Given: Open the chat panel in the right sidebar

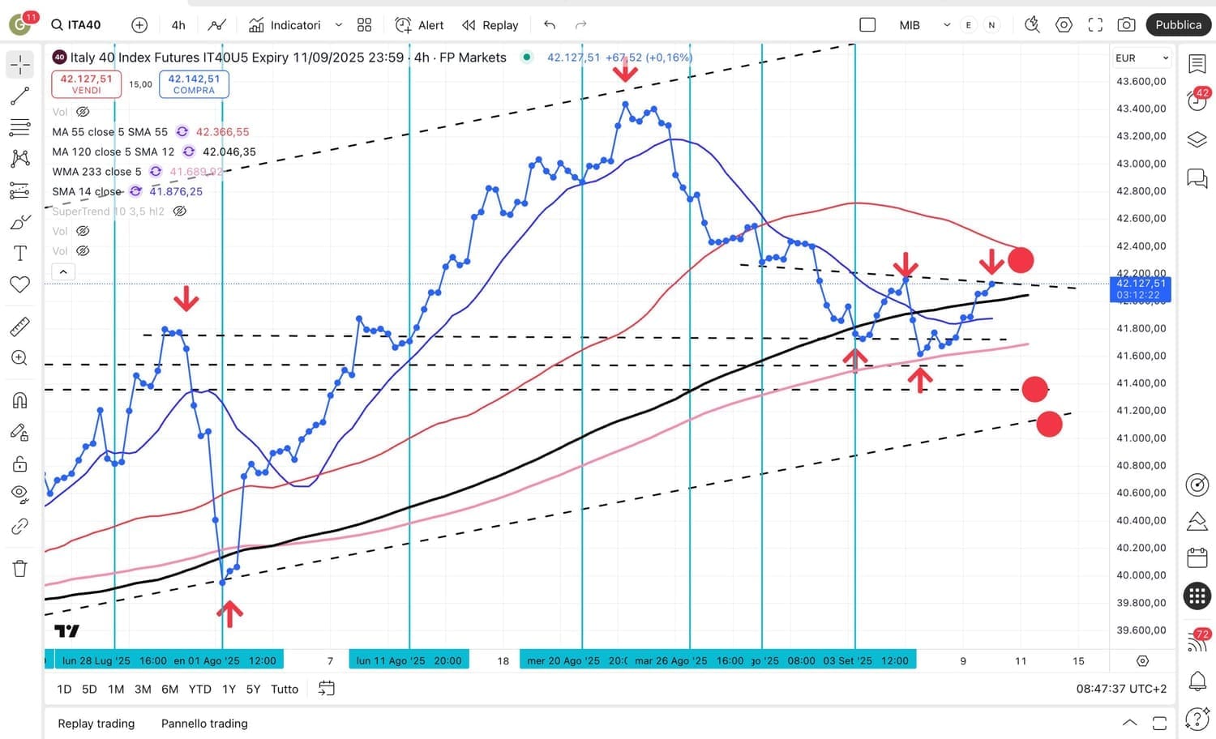Looking at the screenshot, I should pos(1197,177).
